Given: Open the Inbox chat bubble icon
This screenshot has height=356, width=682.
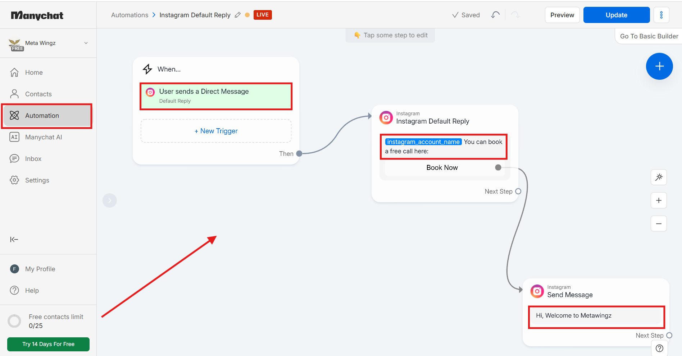Looking at the screenshot, I should pyautogui.click(x=14, y=158).
